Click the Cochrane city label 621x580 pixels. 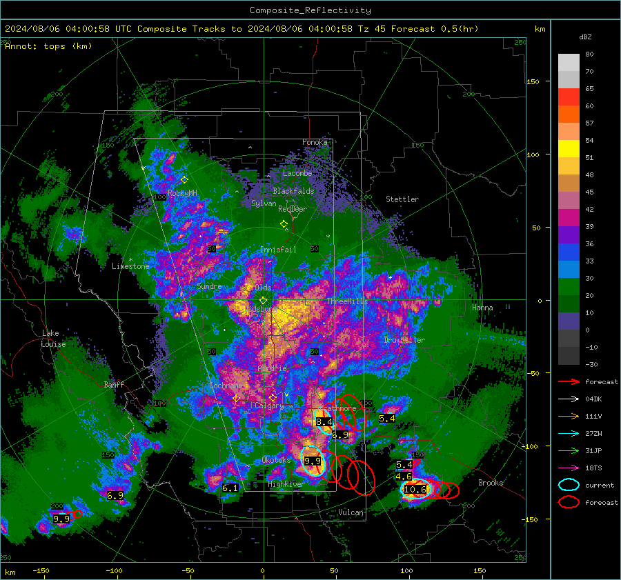(x=226, y=386)
